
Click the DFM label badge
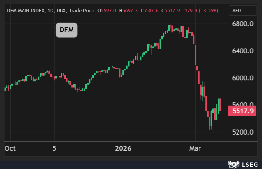pyautogui.click(x=67, y=31)
